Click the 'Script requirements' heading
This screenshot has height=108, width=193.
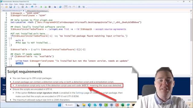pyautogui.click(x=25, y=71)
